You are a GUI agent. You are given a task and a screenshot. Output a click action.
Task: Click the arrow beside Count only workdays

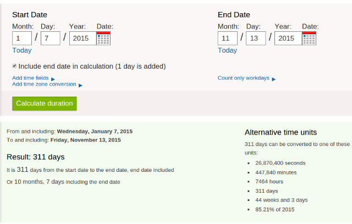pyautogui.click(x=273, y=79)
